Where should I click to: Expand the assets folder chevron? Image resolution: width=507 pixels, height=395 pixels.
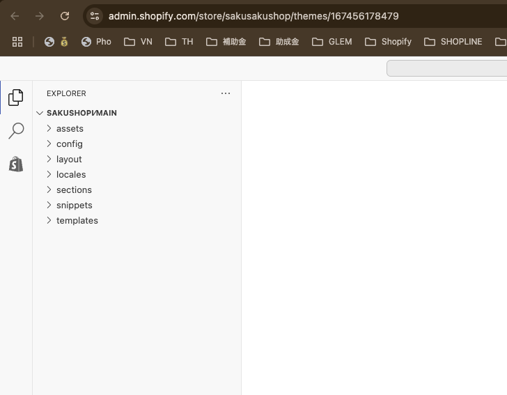pos(49,128)
